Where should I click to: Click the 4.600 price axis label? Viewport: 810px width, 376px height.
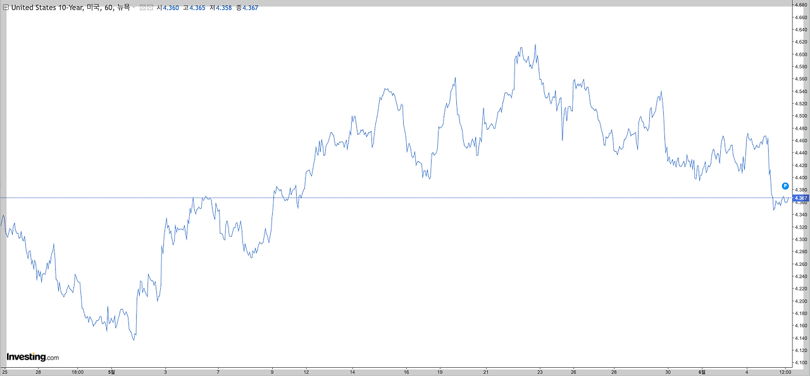[801, 54]
